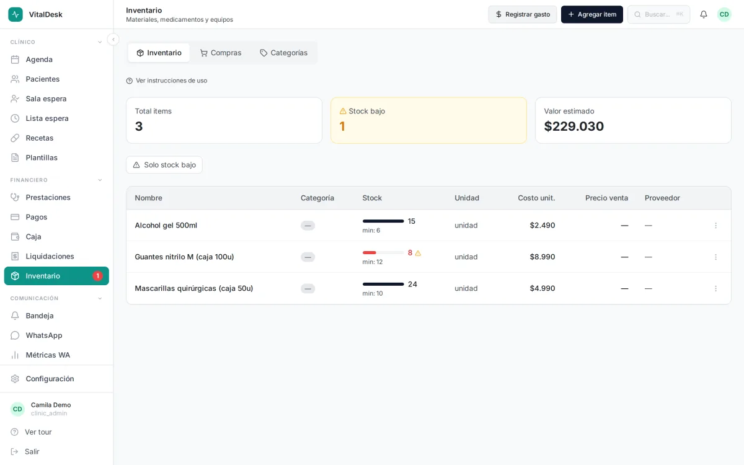Open Camila Demo user profile
Image resolution: width=744 pixels, height=465 pixels.
click(x=56, y=409)
